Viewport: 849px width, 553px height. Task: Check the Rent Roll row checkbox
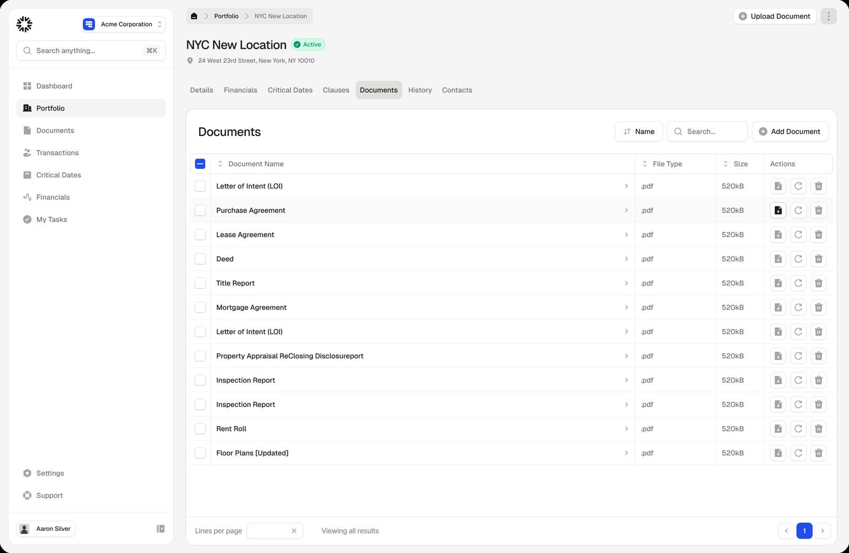click(x=200, y=429)
